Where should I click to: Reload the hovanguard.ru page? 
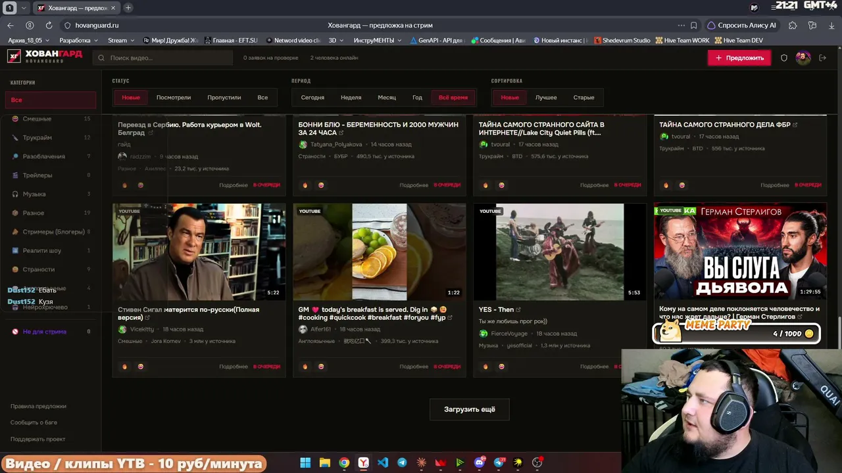(x=49, y=25)
